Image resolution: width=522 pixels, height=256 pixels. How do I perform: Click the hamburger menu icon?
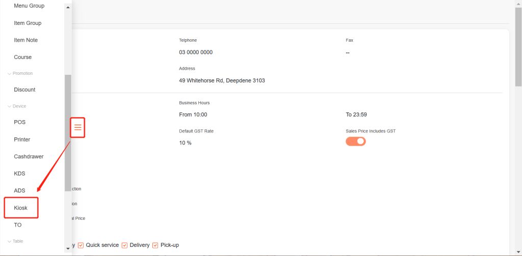[x=78, y=127]
